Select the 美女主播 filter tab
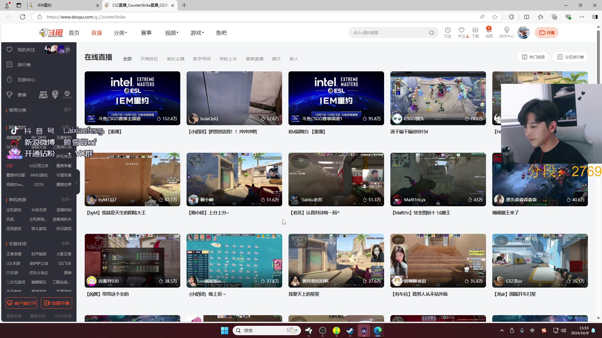This screenshot has width=602, height=338. click(176, 59)
